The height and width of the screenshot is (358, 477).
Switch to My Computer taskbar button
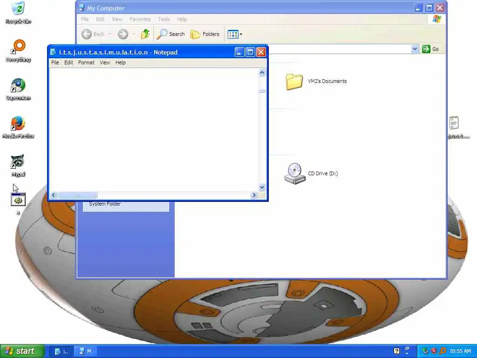point(86,351)
